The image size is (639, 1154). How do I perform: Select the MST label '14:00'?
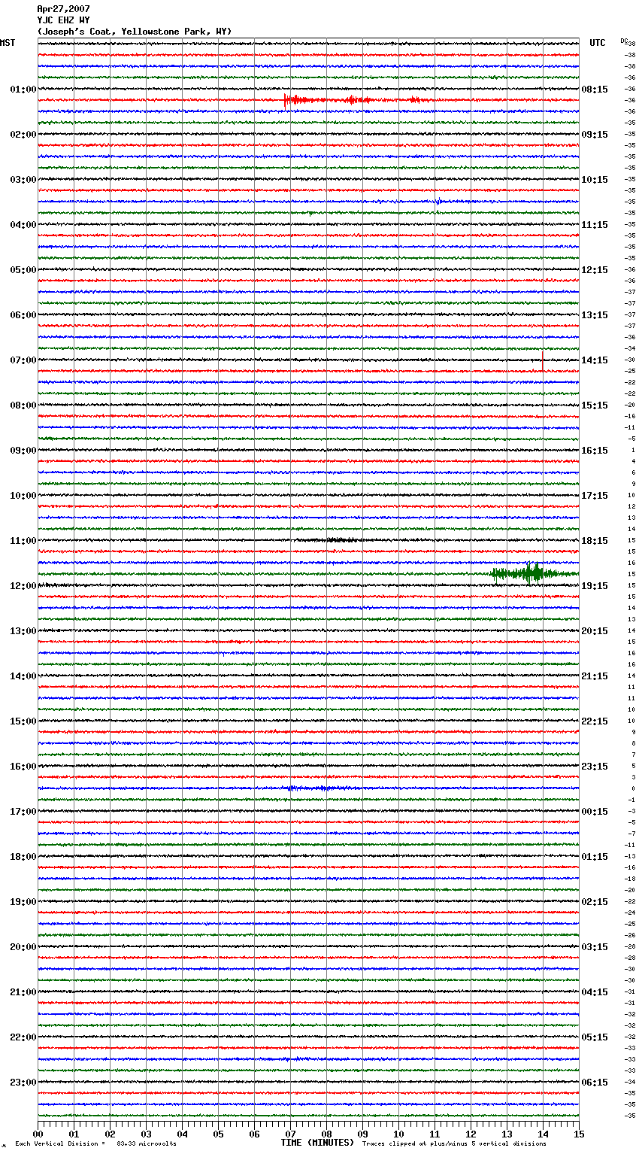click(x=23, y=676)
